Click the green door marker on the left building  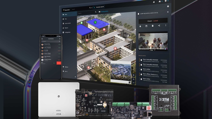point(82,23)
